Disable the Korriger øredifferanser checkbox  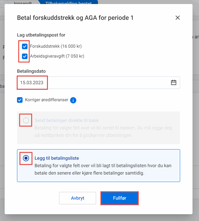[x=20, y=100]
